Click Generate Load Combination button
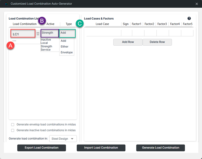This screenshot has height=159, width=202. tap(160, 148)
